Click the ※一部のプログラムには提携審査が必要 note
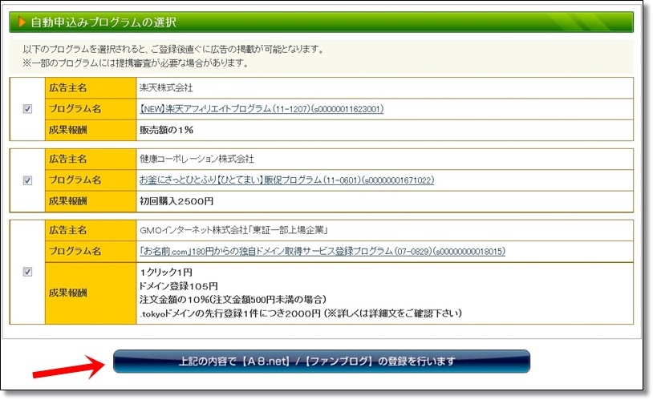Viewport: 653px width, 400px height. [136, 63]
